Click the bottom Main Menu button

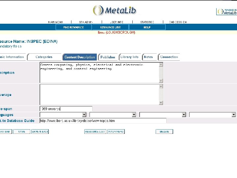[x=116, y=132]
